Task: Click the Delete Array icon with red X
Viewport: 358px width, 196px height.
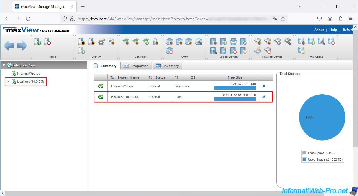Action: [170, 51]
